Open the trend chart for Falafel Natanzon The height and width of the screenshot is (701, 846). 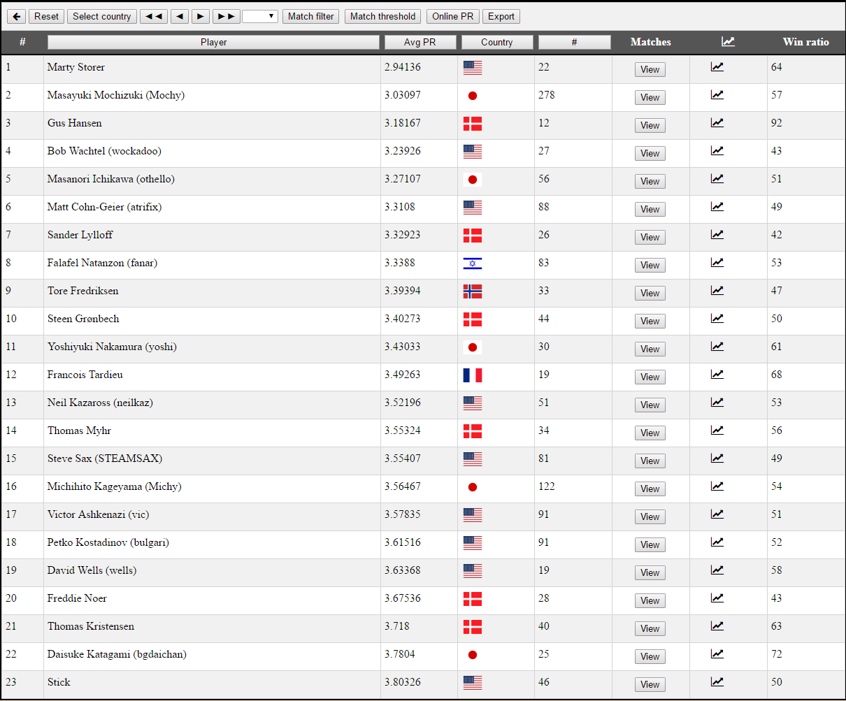(717, 263)
